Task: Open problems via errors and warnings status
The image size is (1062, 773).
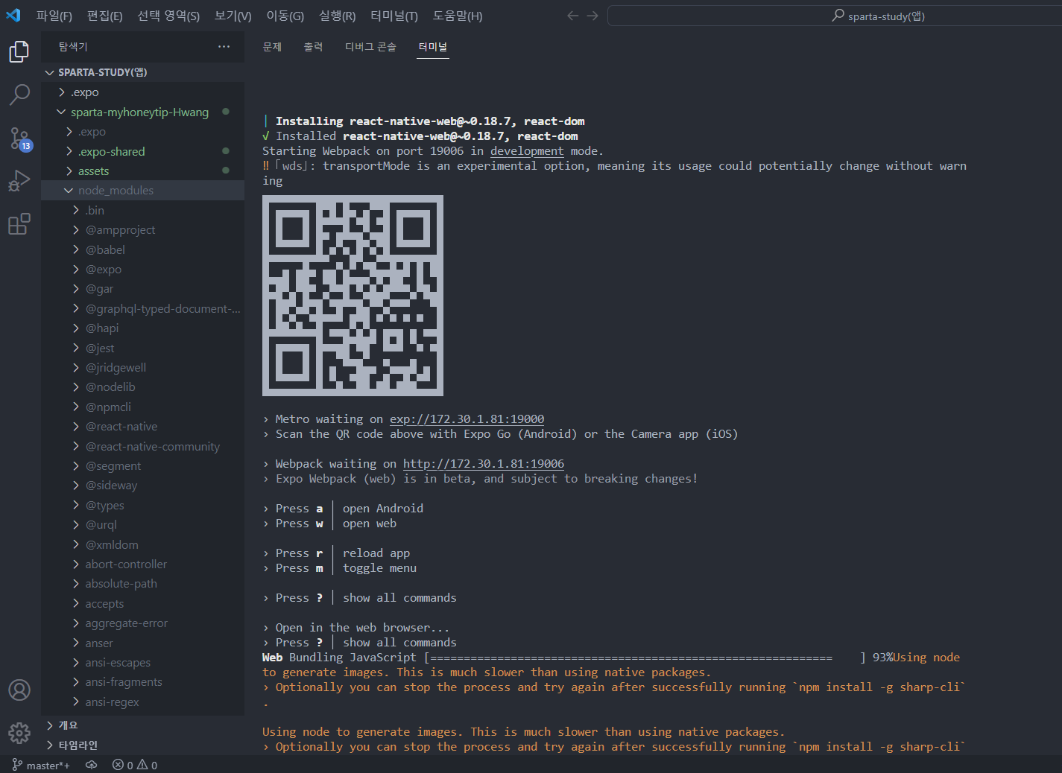Action: (135, 765)
